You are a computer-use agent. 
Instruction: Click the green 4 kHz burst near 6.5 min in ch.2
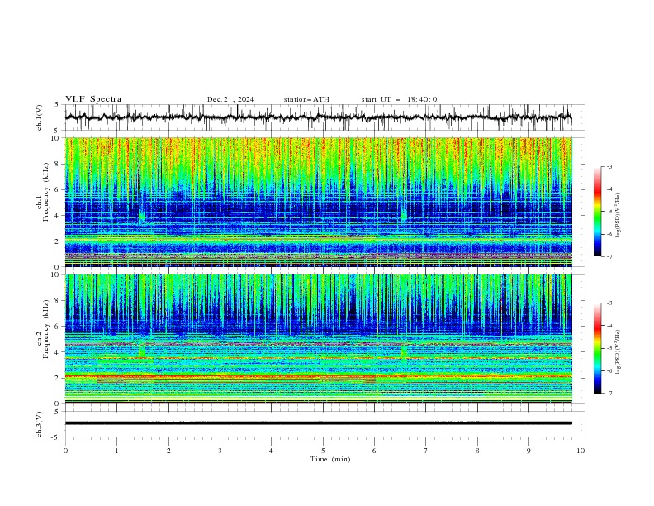(404, 351)
